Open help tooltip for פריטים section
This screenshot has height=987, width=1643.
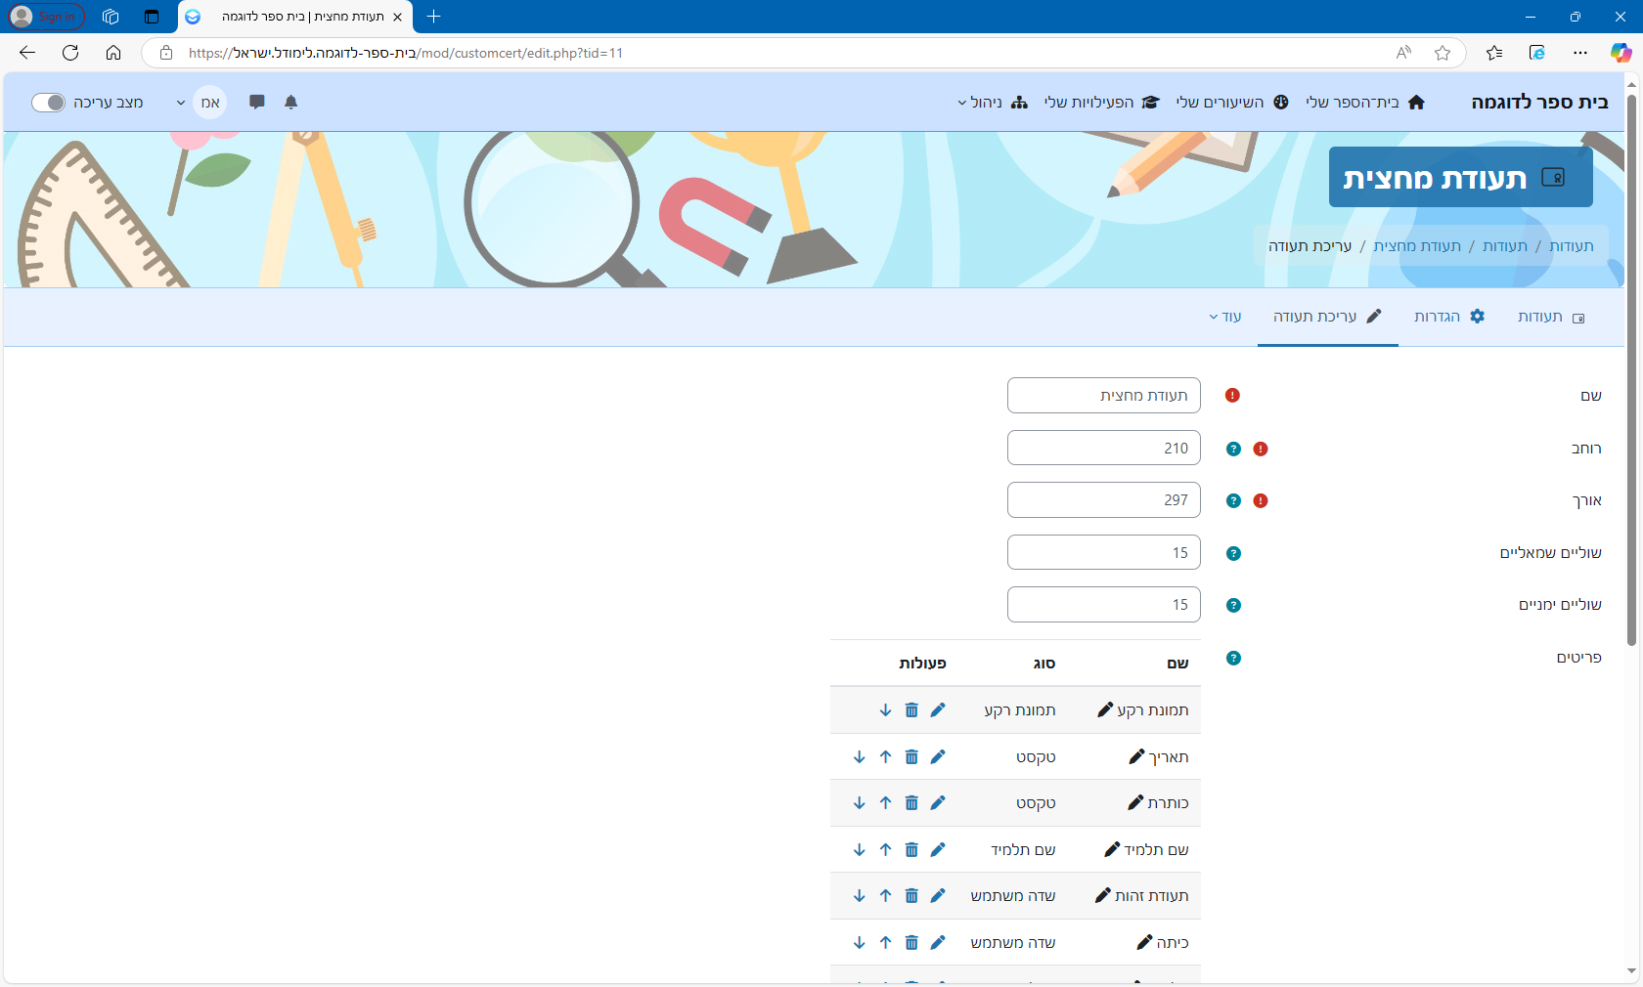coord(1233,658)
